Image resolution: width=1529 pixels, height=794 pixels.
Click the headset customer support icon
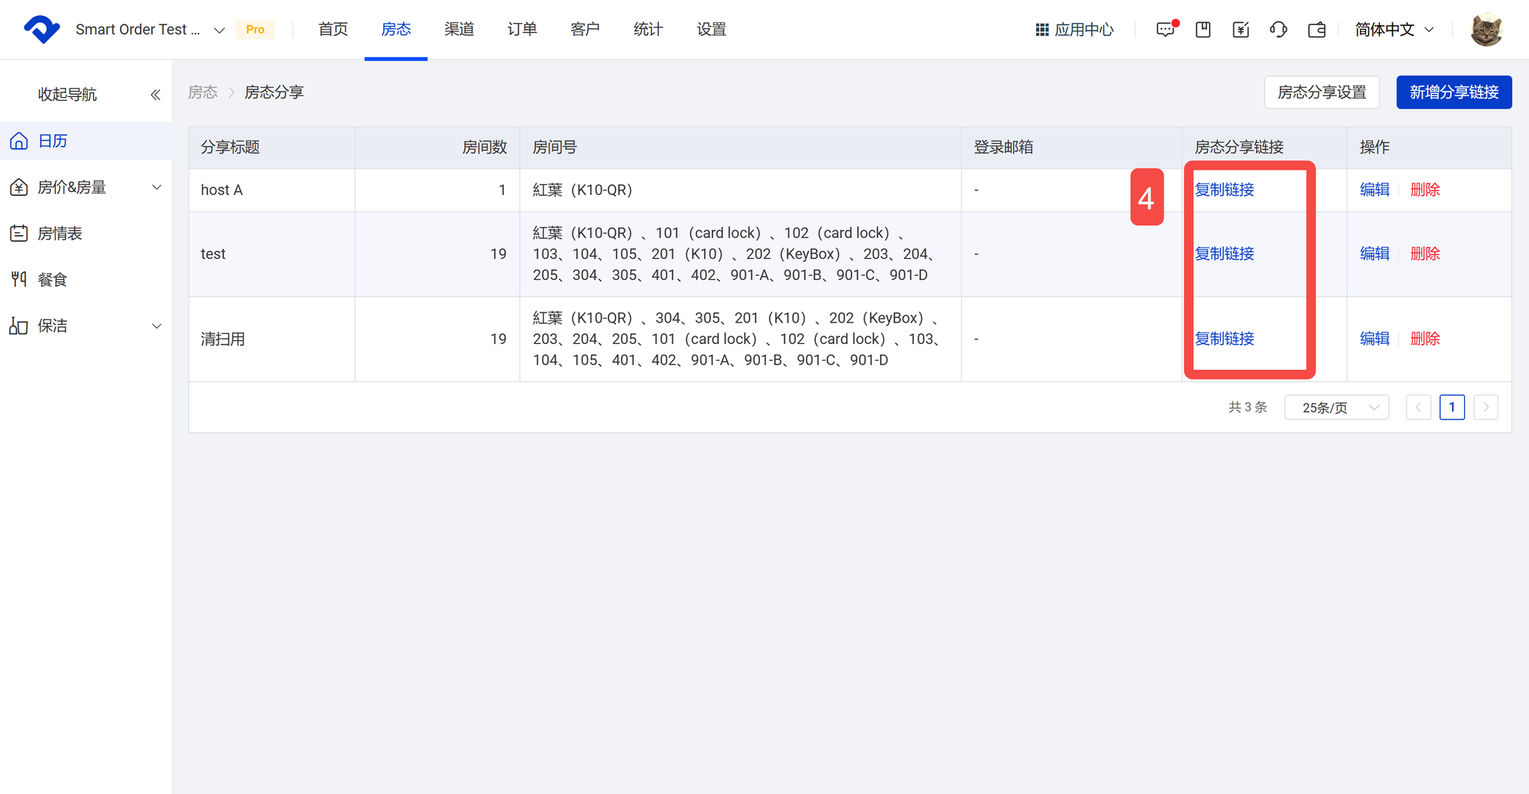click(x=1278, y=30)
